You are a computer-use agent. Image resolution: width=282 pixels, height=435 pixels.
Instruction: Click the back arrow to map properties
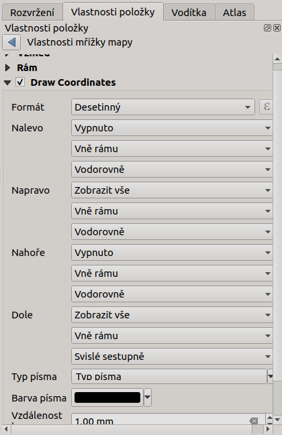pyautogui.click(x=11, y=42)
